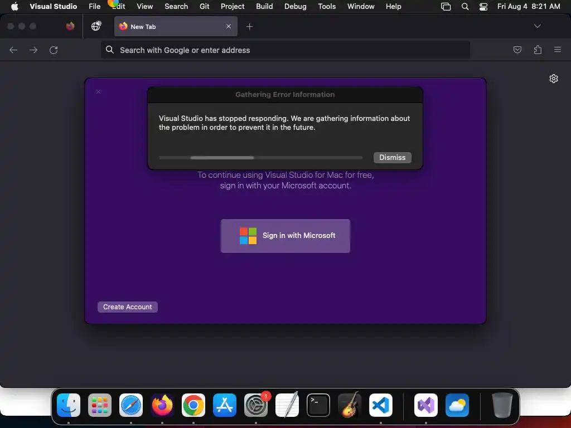The image size is (571, 428).
Task: Click Sign in with Microsoft button
Action: [285, 236]
